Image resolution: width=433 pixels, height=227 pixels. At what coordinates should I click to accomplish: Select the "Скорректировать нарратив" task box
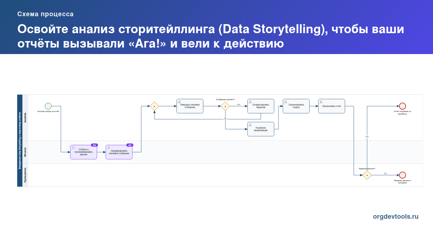tap(261, 106)
